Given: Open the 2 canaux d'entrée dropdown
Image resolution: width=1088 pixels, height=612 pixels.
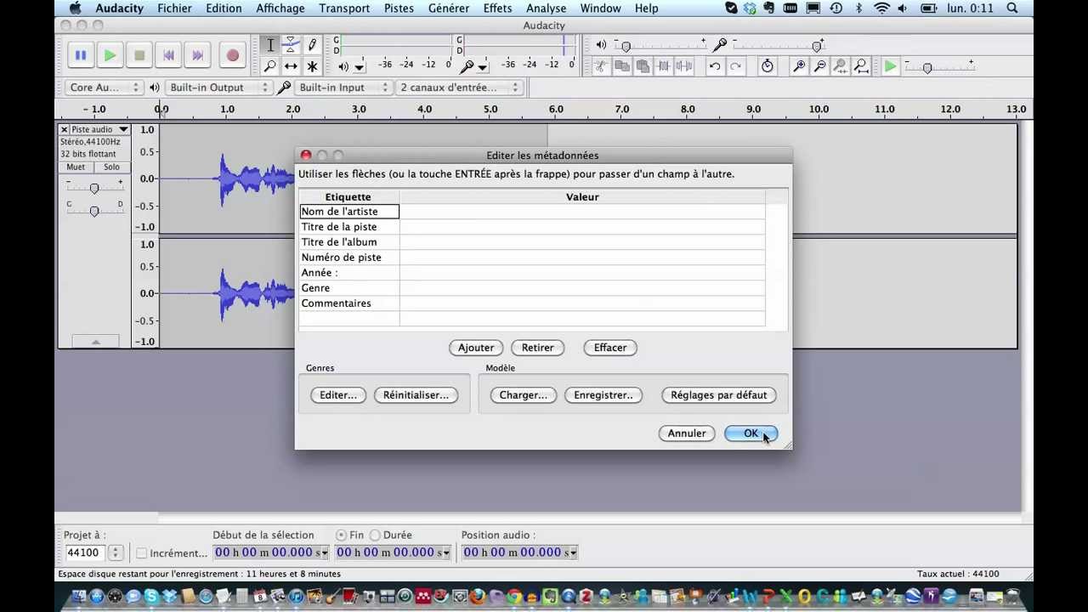Looking at the screenshot, I should (459, 87).
